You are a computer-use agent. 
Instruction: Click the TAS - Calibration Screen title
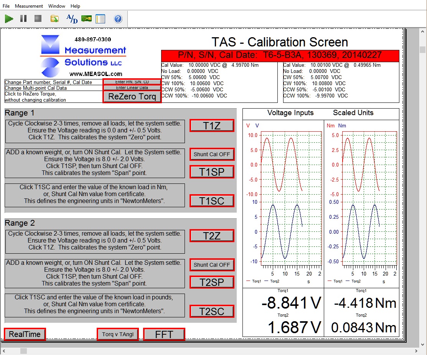(280, 42)
